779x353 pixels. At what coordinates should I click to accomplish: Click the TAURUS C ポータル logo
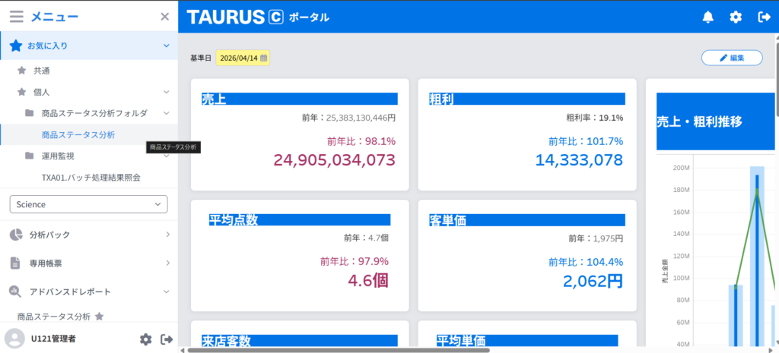tap(258, 17)
